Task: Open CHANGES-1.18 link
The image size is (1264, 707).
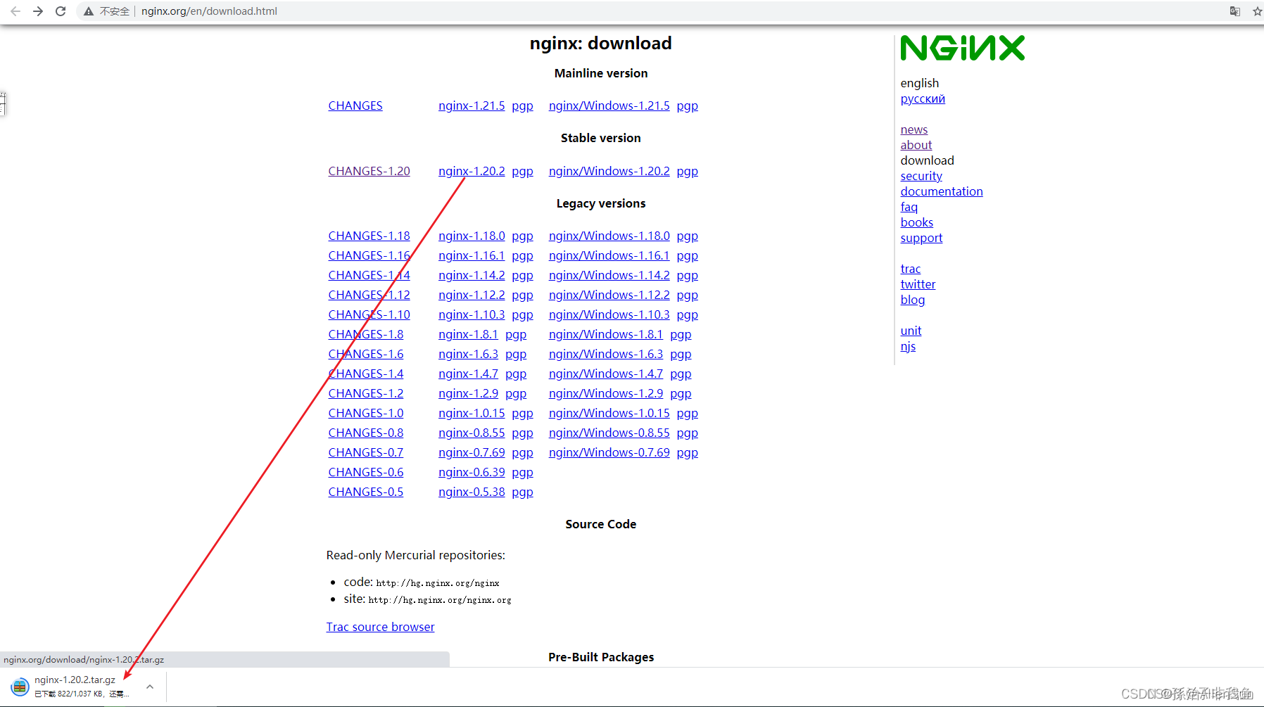Action: (x=369, y=236)
